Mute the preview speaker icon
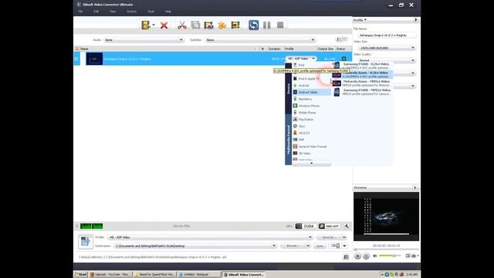The height and width of the screenshot is (278, 494). tap(374, 256)
